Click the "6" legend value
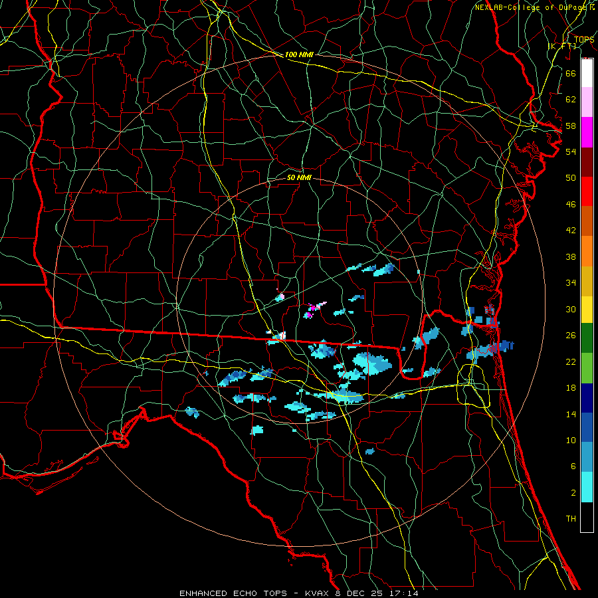The width and height of the screenshot is (598, 598). coord(573,466)
